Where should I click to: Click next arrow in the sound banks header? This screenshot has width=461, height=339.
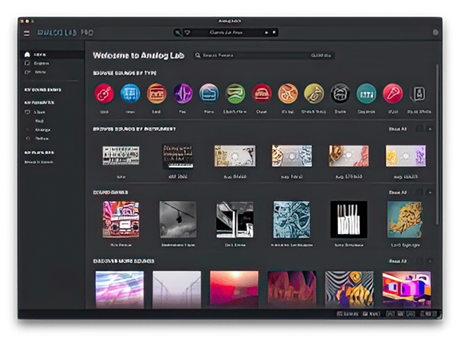pyautogui.click(x=429, y=192)
